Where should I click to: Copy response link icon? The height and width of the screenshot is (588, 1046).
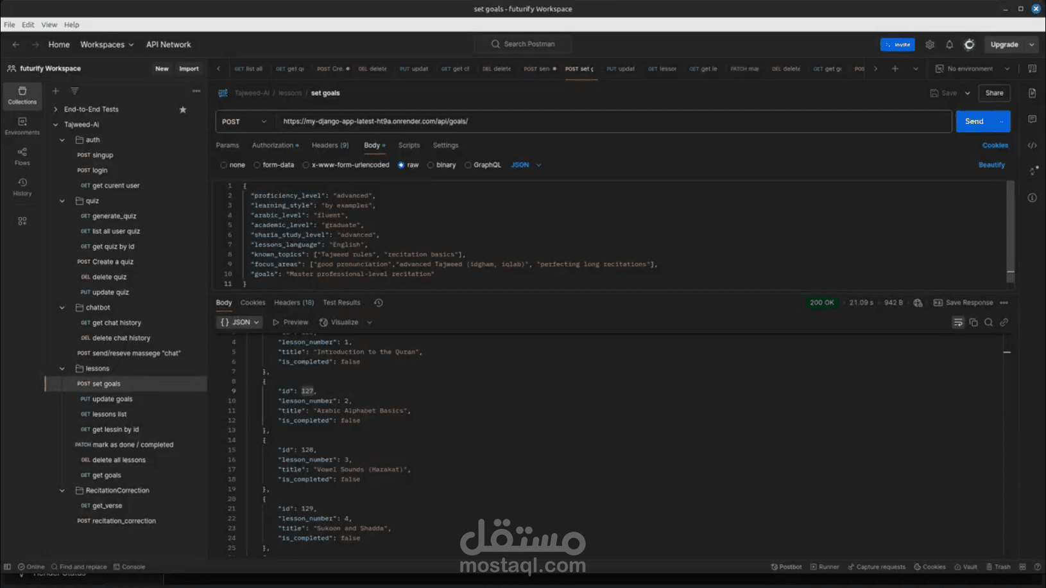[1004, 322]
